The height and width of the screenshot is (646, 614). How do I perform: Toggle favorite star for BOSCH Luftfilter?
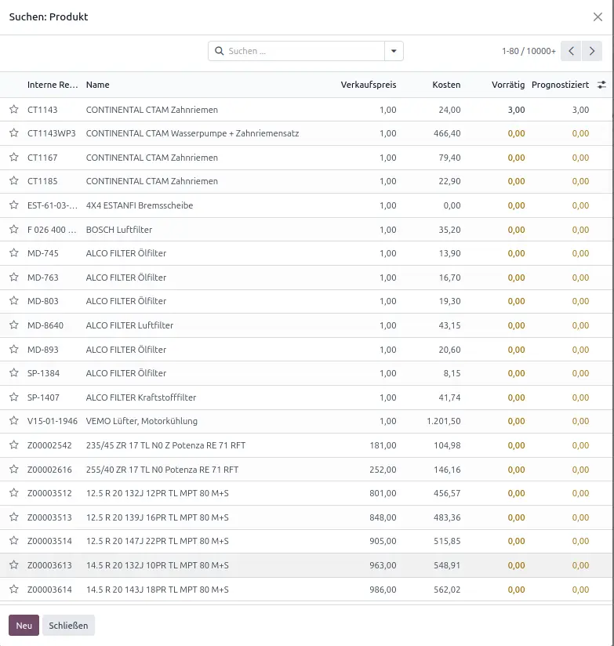[x=13, y=230]
